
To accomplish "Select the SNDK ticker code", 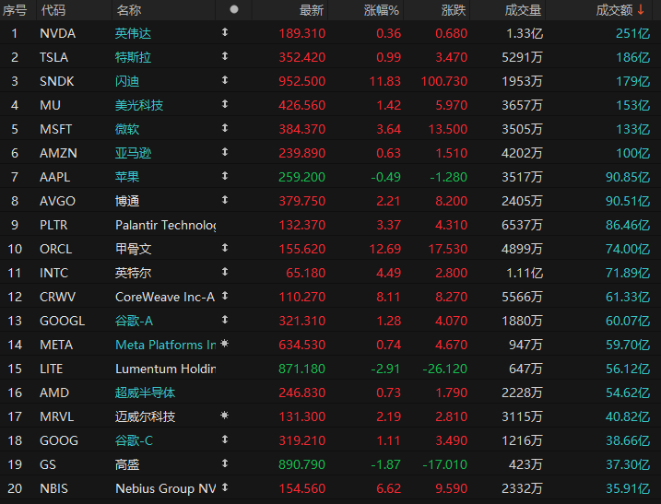I will [x=57, y=81].
